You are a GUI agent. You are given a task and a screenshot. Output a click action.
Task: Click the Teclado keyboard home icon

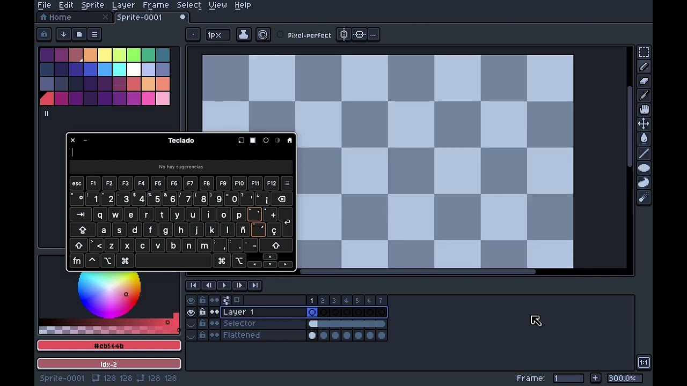[289, 140]
